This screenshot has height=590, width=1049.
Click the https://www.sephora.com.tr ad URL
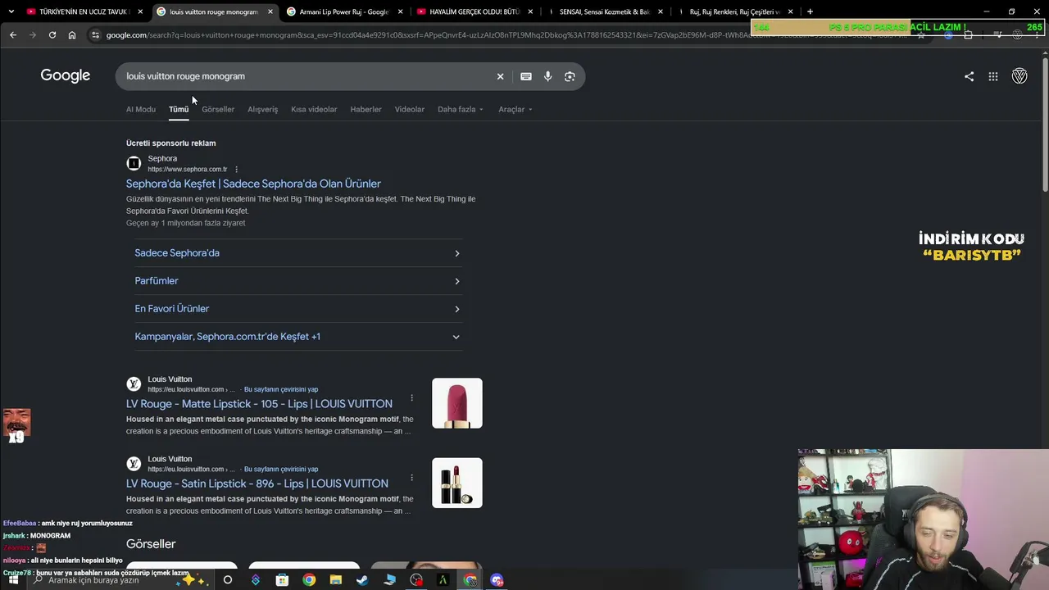point(188,170)
